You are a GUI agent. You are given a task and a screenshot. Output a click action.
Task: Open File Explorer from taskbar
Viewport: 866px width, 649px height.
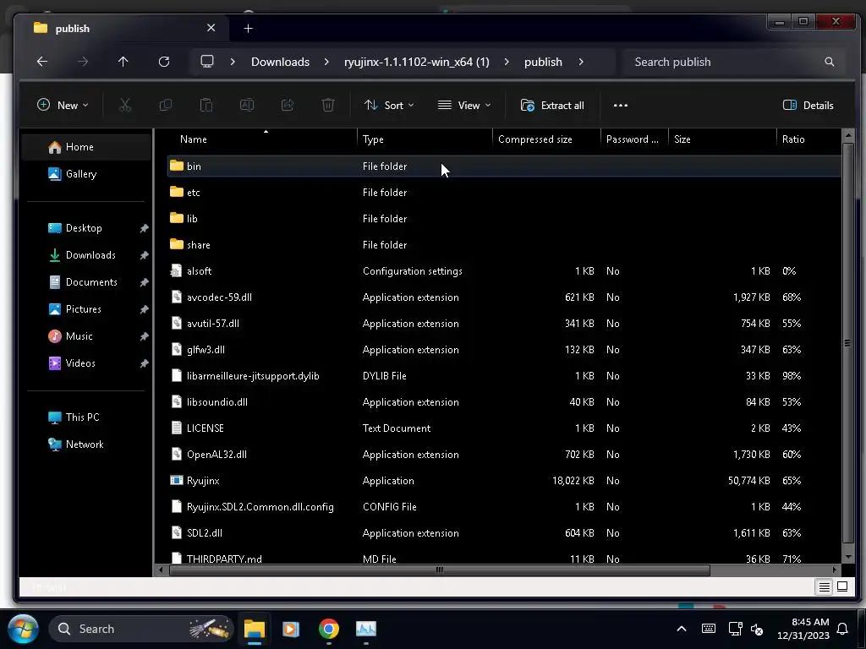tap(255, 629)
